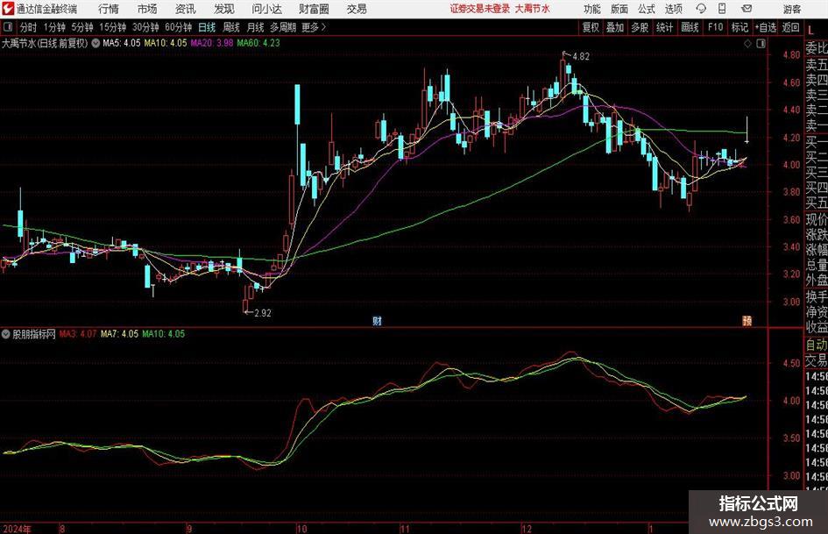Toggle the left panel icon beside 分时
The width and height of the screenshot is (828, 534).
click(x=8, y=27)
